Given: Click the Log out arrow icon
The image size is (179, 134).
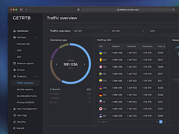Looking at the screenshot, I should pos(14,128).
